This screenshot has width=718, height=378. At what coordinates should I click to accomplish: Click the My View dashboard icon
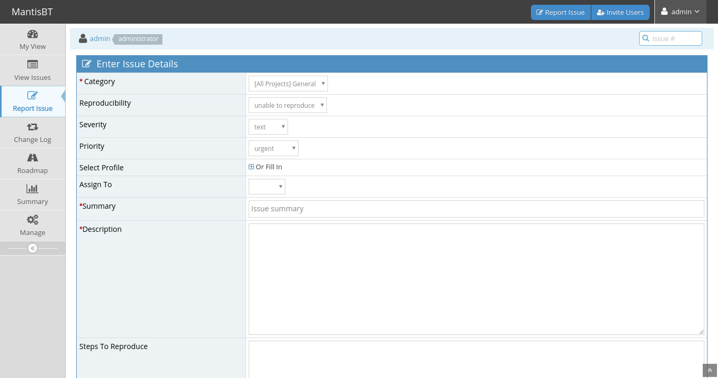click(33, 34)
